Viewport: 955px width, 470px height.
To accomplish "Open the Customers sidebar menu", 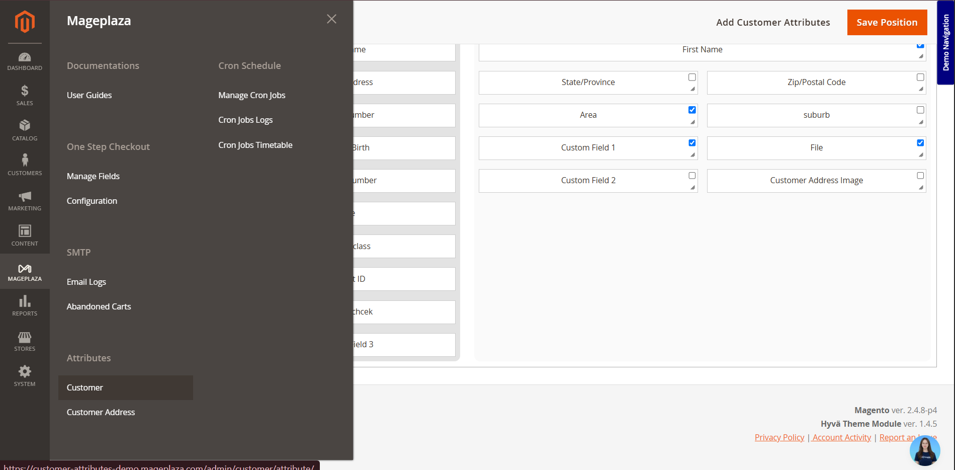I will coord(25,166).
